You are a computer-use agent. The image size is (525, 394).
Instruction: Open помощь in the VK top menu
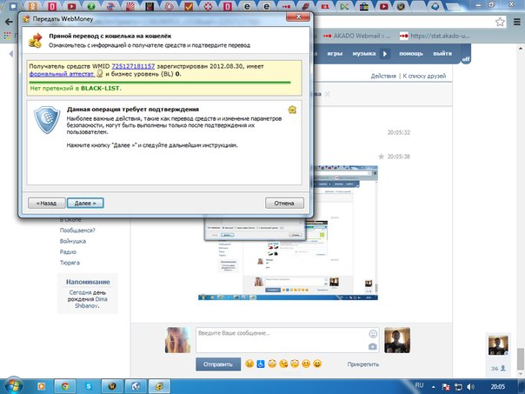click(411, 54)
